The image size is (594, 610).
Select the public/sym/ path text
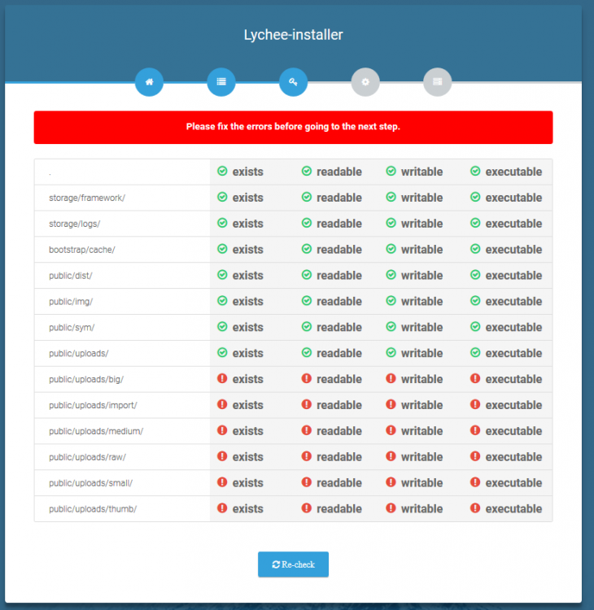point(72,328)
